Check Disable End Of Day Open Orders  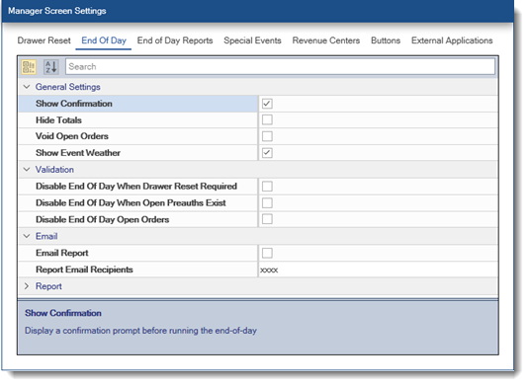[267, 219]
